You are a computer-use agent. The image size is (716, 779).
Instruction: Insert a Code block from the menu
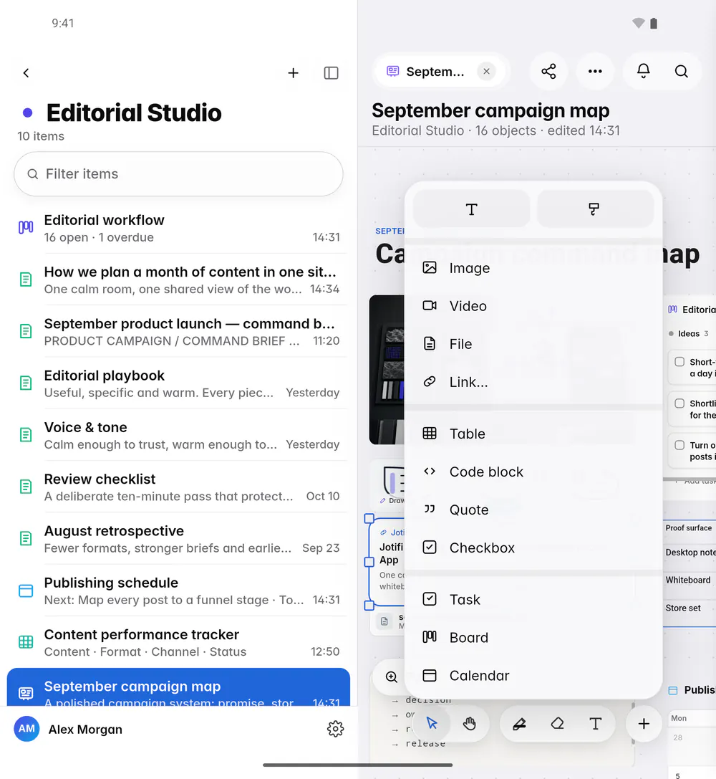[x=533, y=472]
